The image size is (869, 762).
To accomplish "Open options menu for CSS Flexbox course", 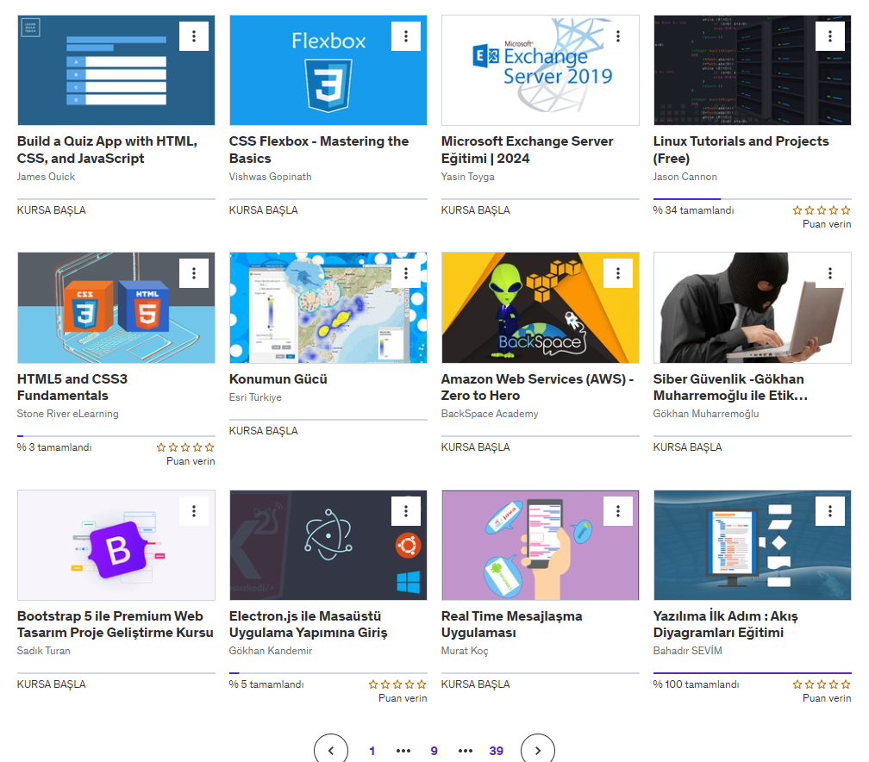I will 406,36.
